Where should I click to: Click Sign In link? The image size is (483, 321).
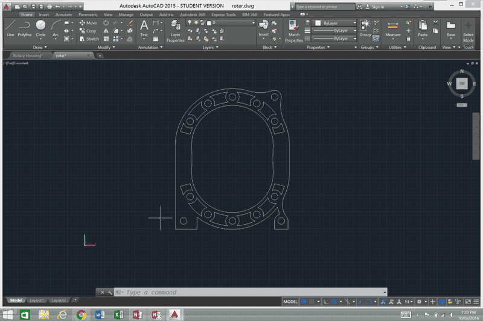coord(378,7)
